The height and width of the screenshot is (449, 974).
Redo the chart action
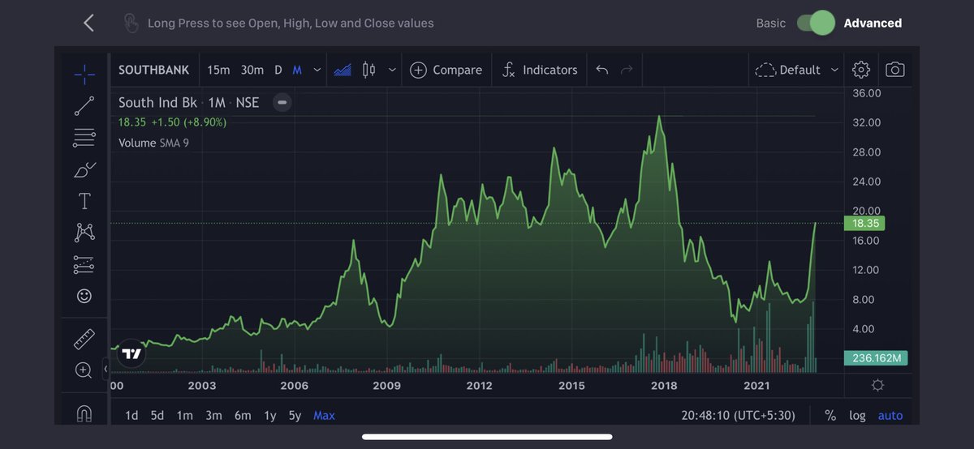626,70
